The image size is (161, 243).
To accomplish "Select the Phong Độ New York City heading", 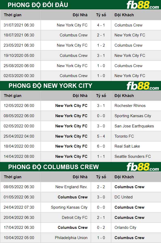I will (50, 86).
